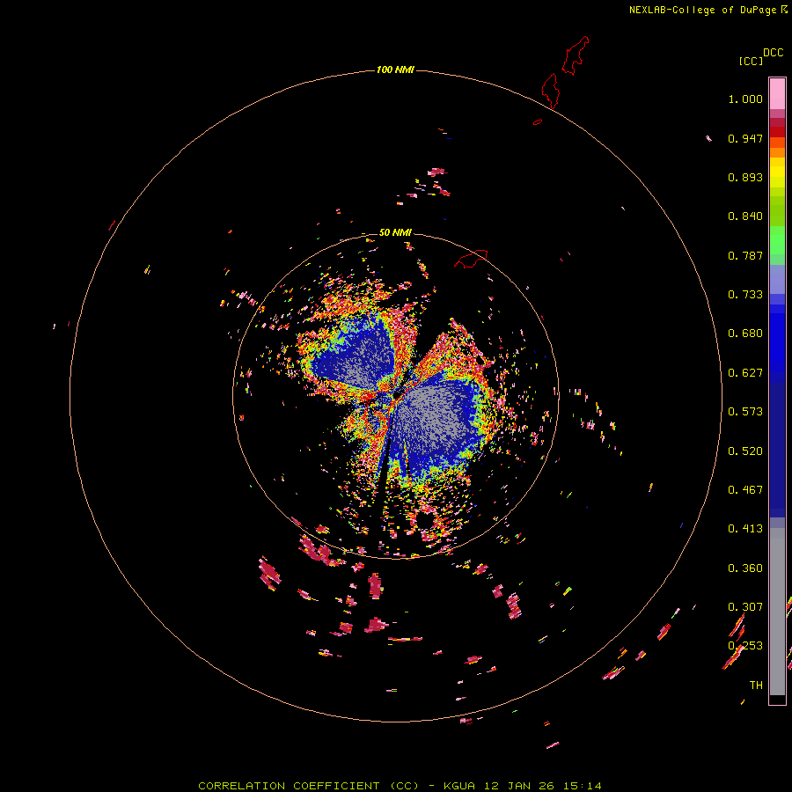This screenshot has width=792, height=792.
Task: Click the 0.413 scale value
Action: [745, 529]
